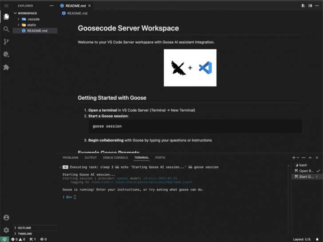The width and height of the screenshot is (323, 242).
Task: Click the 'Starting Goose AI session...' terminal line
Action: pyautogui.click(x=89, y=175)
